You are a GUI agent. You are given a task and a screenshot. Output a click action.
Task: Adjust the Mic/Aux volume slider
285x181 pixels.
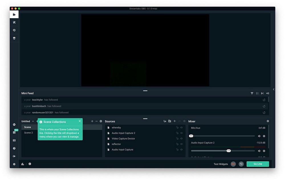pyautogui.click(x=223, y=136)
